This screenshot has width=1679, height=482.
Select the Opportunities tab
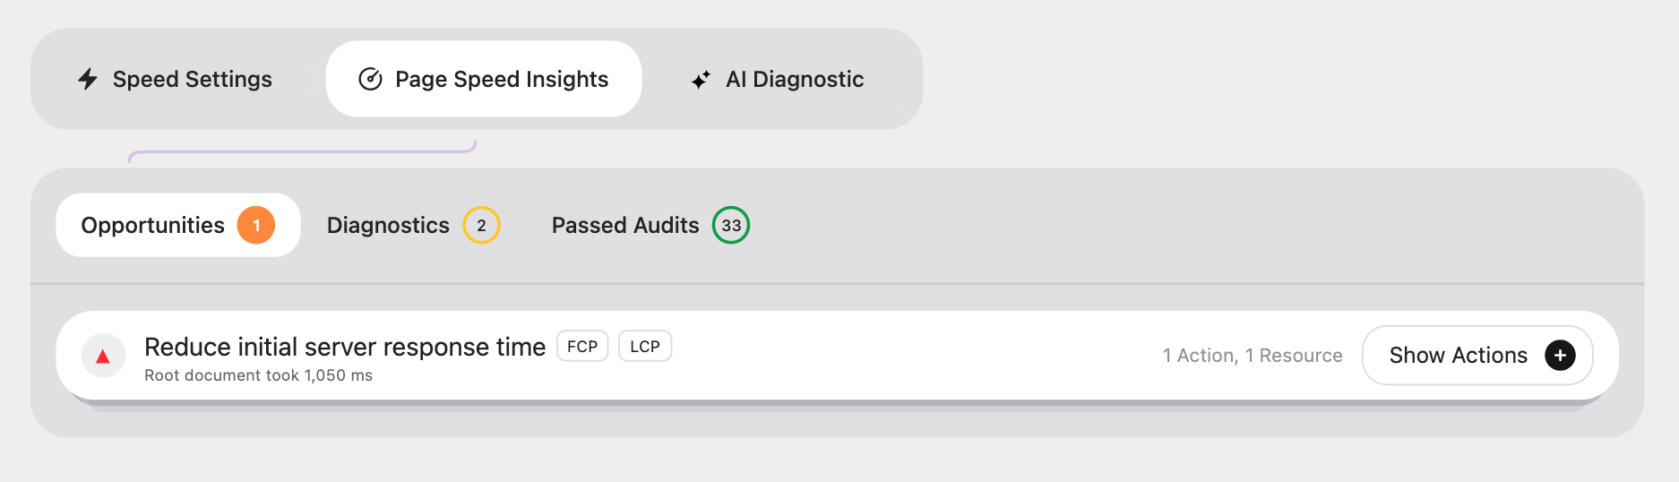click(177, 225)
